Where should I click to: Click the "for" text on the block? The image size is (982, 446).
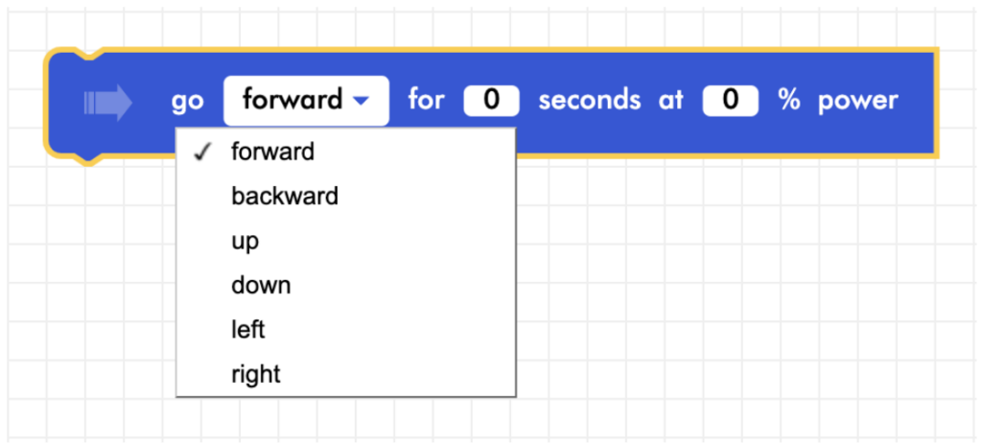point(426,100)
